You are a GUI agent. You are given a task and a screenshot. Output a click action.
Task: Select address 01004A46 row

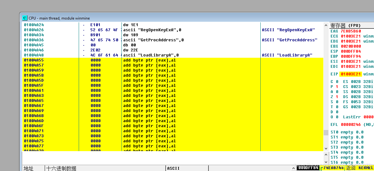[x=34, y=50]
